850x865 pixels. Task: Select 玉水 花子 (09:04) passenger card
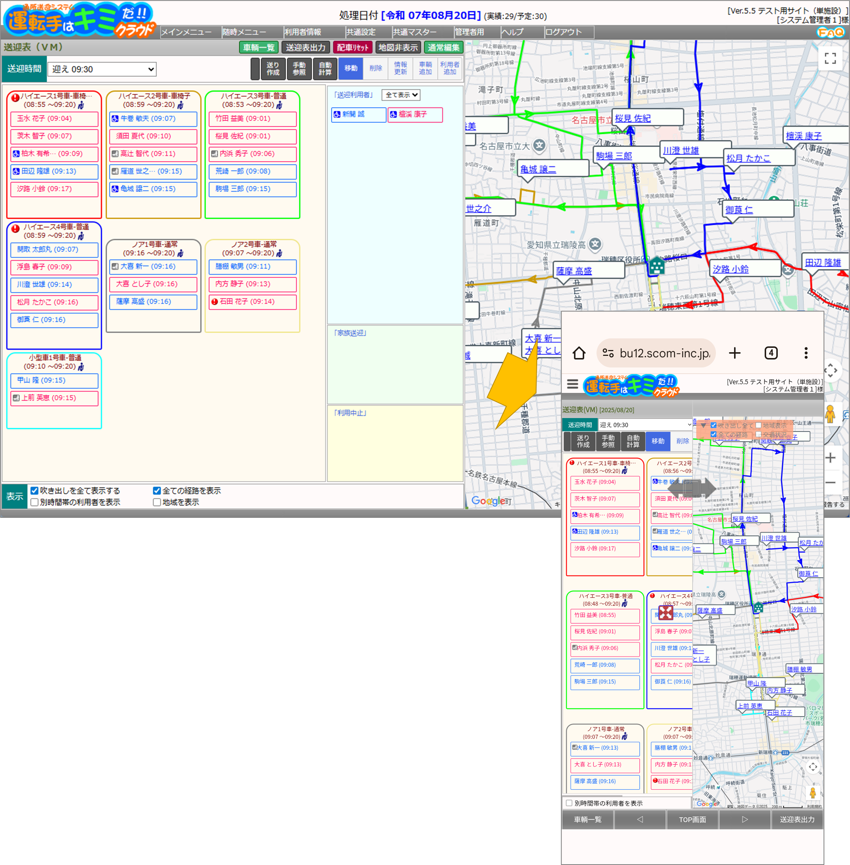pyautogui.click(x=54, y=119)
